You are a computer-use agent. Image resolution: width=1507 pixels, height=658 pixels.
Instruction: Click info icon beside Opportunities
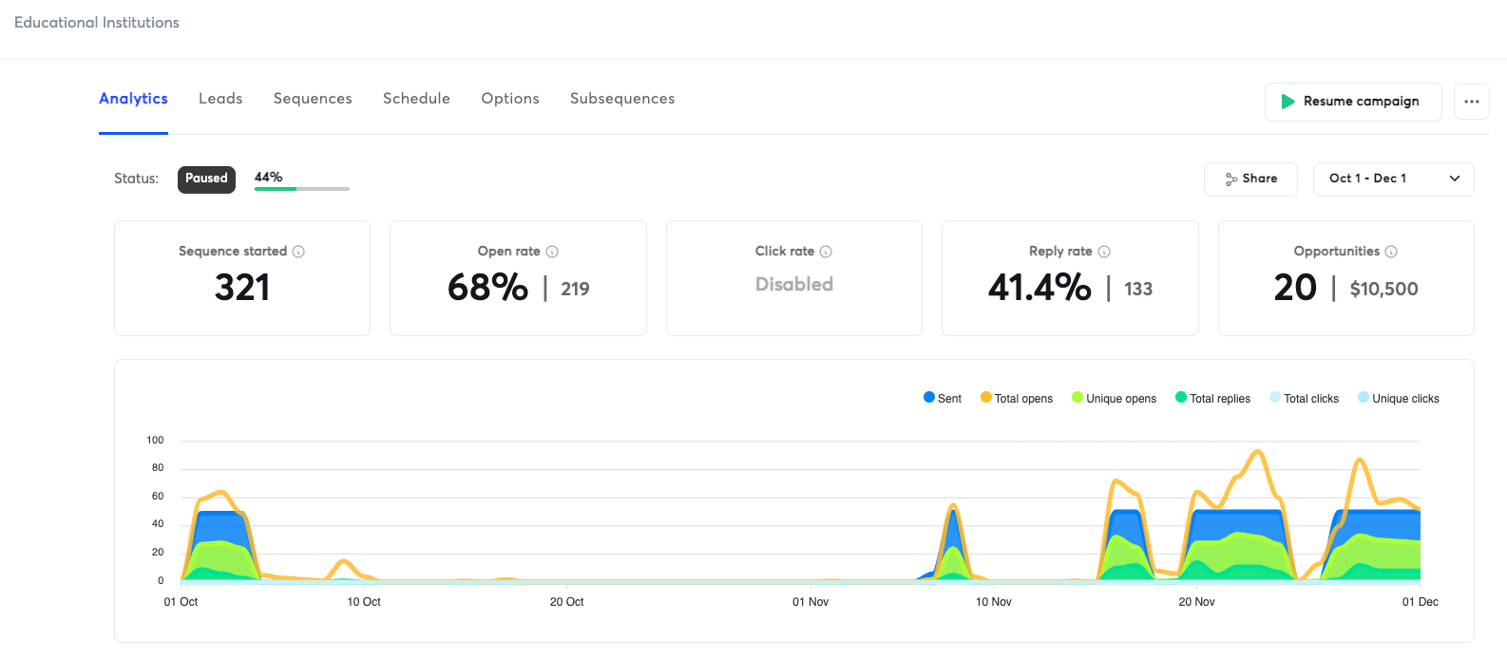1391,252
